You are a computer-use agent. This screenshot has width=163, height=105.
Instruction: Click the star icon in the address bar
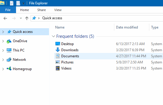pos(34,18)
